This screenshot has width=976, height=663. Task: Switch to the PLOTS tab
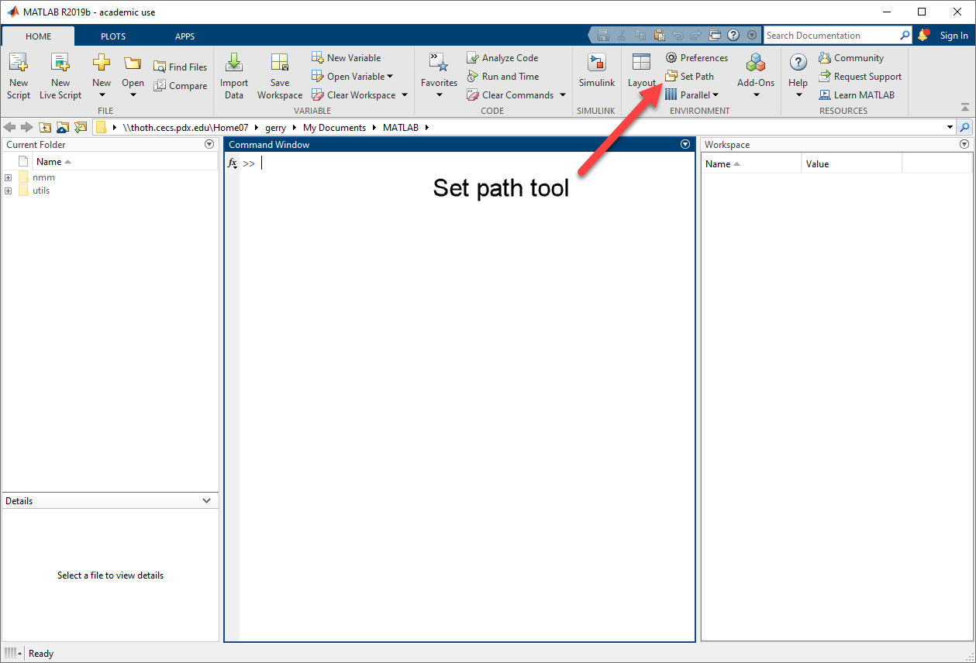(113, 36)
